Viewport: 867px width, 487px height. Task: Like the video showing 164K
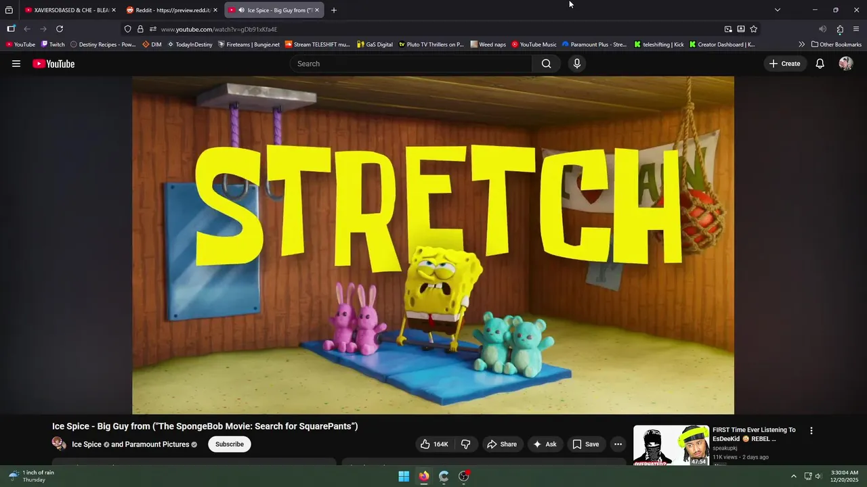click(434, 444)
